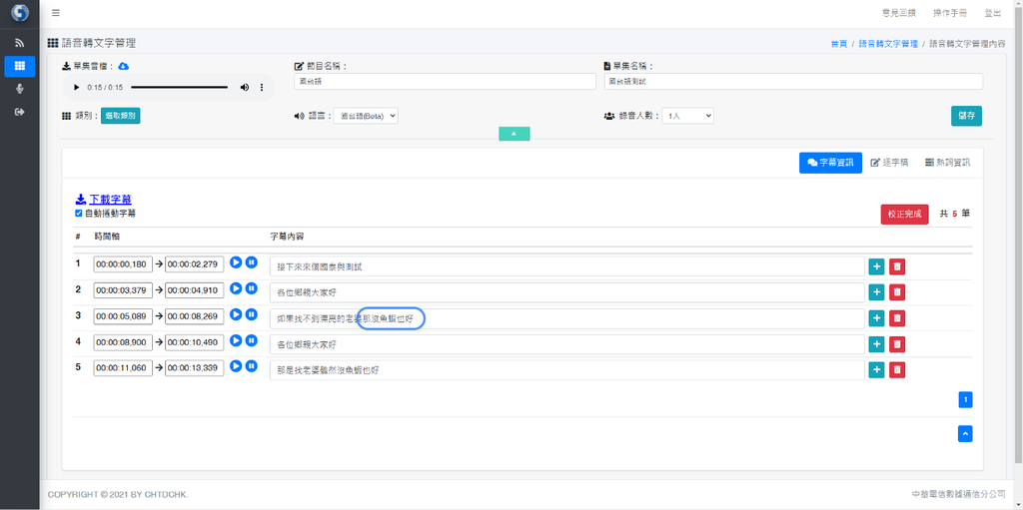Image resolution: width=1023 pixels, height=510 pixels.
Task: Edit the 單集名稱 input field
Action: [x=793, y=82]
